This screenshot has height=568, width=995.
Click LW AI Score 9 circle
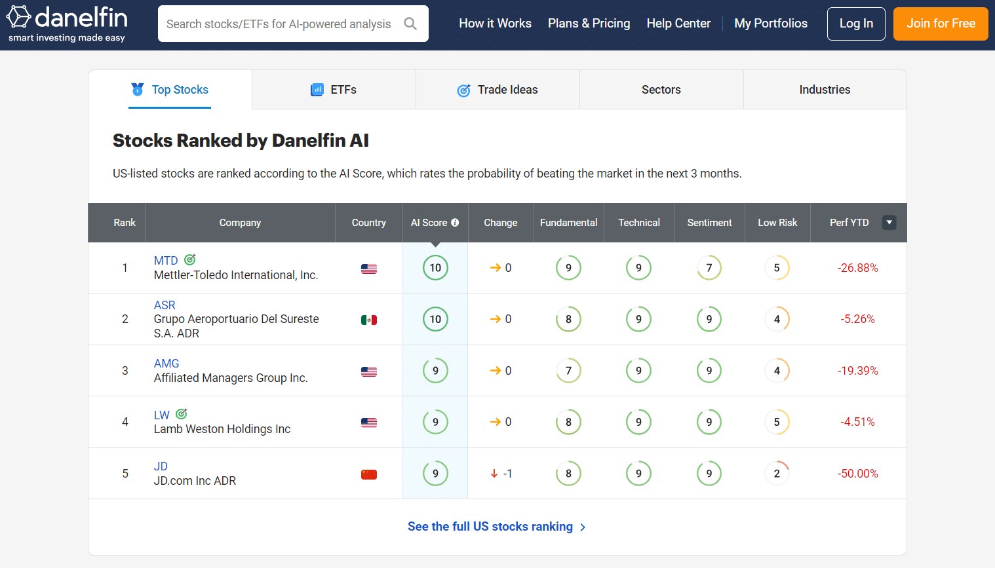point(435,422)
